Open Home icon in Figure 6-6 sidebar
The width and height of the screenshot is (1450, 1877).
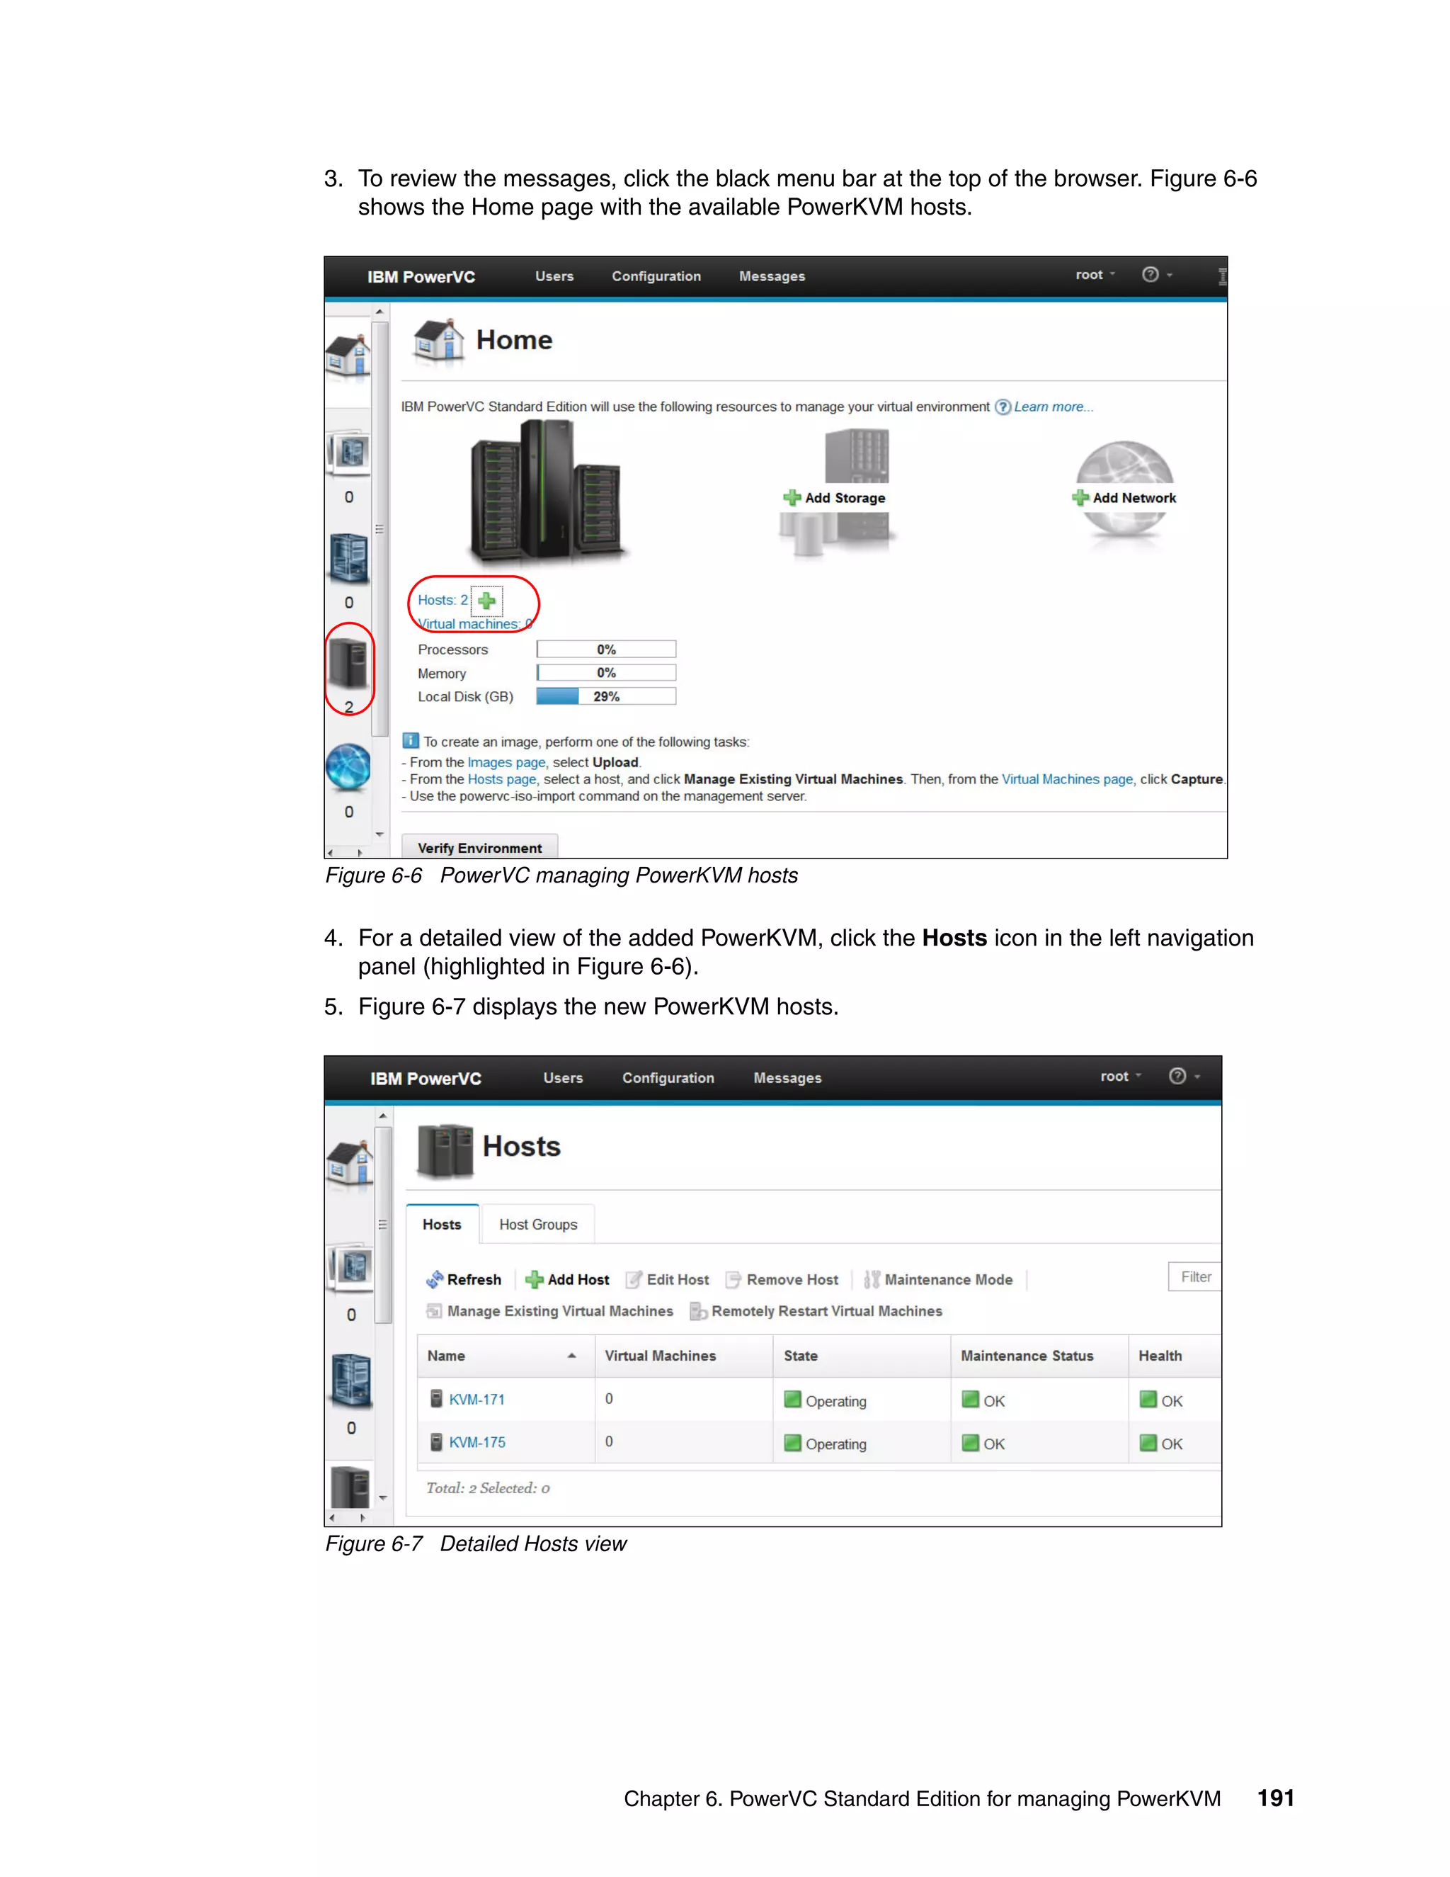(x=347, y=356)
